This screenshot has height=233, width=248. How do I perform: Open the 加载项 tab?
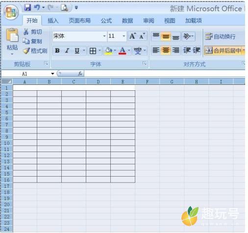(x=194, y=21)
